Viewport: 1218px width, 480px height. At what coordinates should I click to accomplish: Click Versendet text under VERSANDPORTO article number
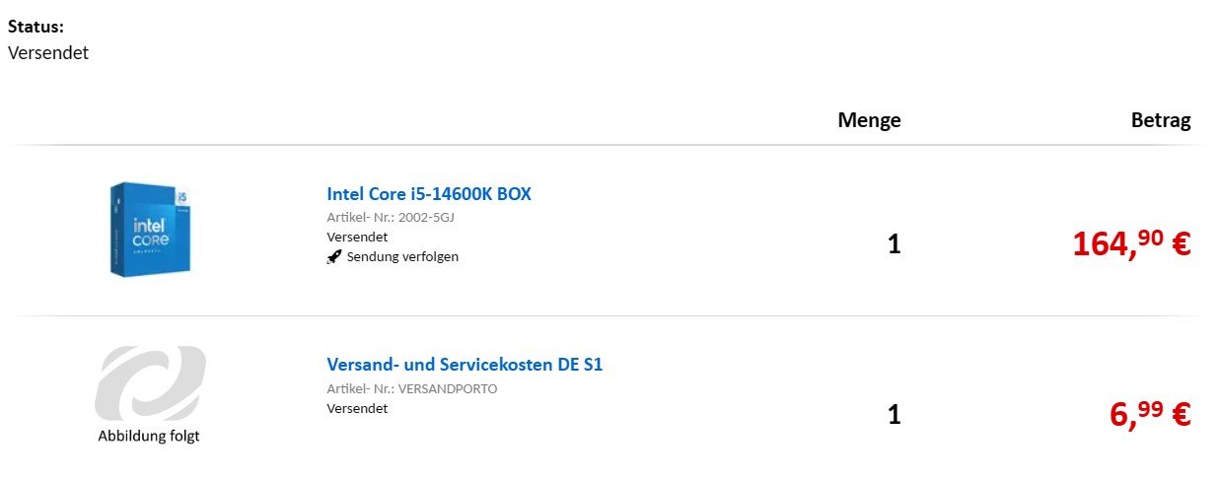tap(357, 408)
